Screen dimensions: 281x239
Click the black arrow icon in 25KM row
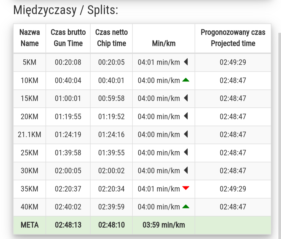pos(186,152)
